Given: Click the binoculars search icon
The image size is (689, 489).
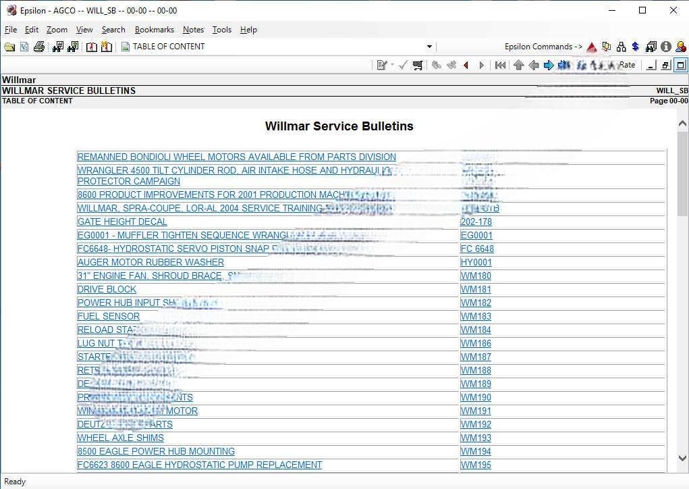Looking at the screenshot, I should pyautogui.click(x=57, y=46).
